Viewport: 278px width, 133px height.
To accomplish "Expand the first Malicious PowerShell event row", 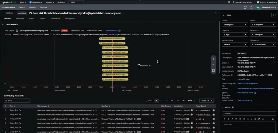I will pos(6,110).
